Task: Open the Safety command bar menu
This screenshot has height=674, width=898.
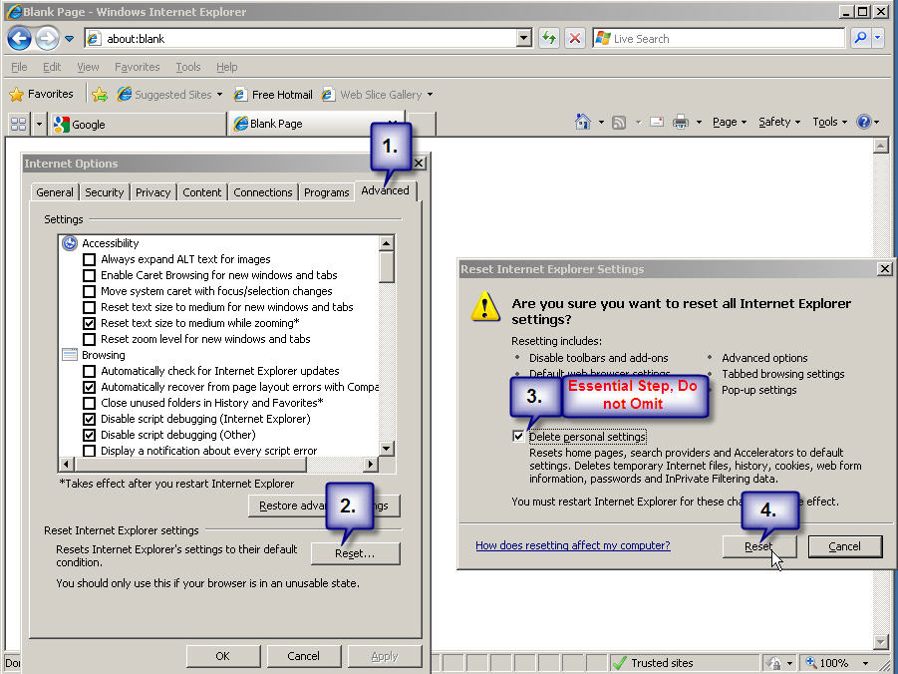Action: coord(778,122)
